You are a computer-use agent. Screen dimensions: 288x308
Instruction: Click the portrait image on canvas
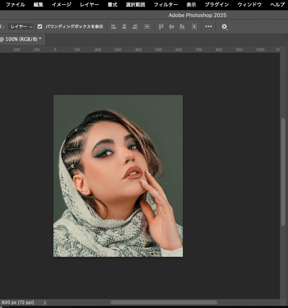click(x=118, y=176)
